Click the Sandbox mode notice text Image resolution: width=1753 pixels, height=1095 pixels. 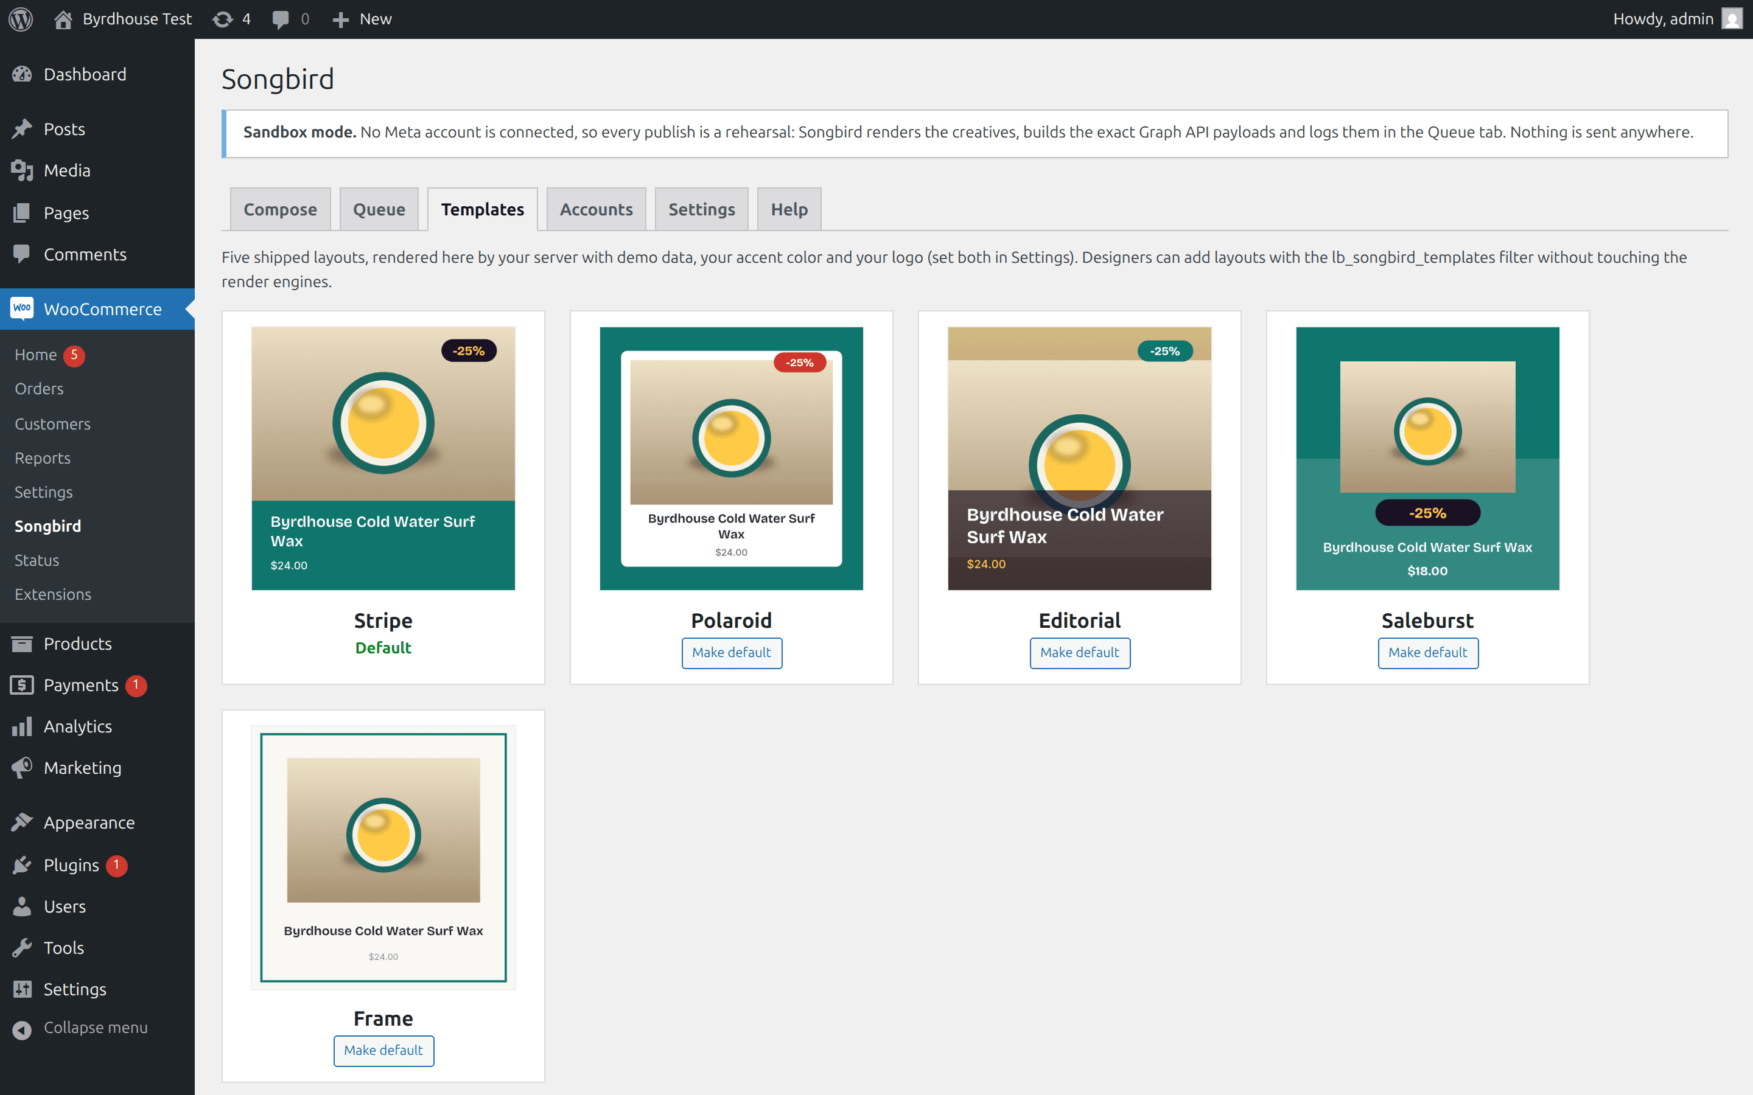[x=968, y=132]
